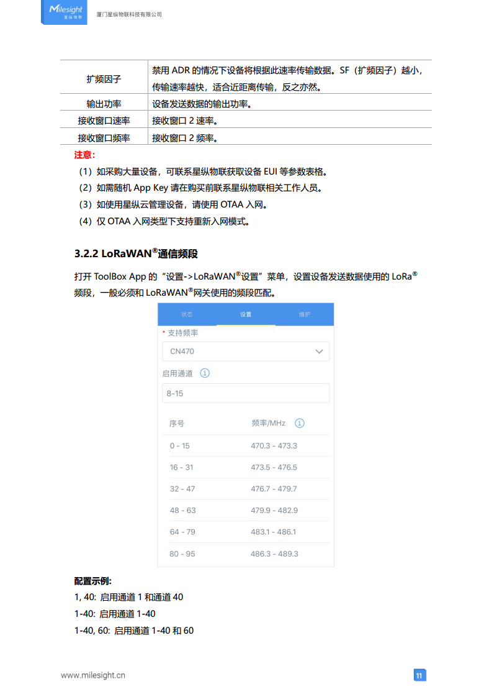Click note (1) about 设备 EUI 参数表格
This screenshot has height=697, width=492.
(204, 172)
